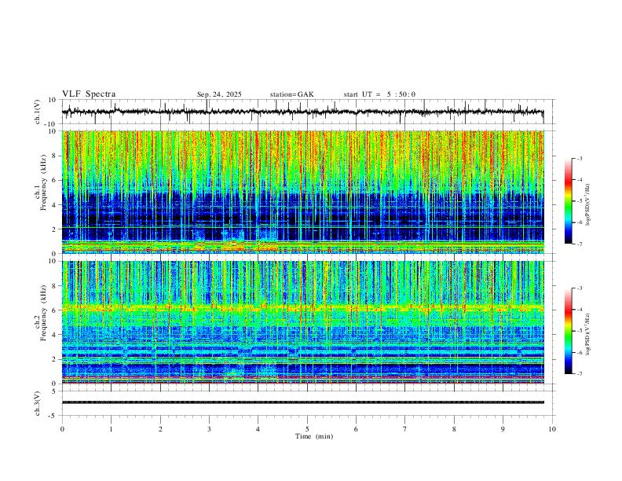Click time axis tick label "9"
The width and height of the screenshot is (622, 481).
[x=503, y=429]
